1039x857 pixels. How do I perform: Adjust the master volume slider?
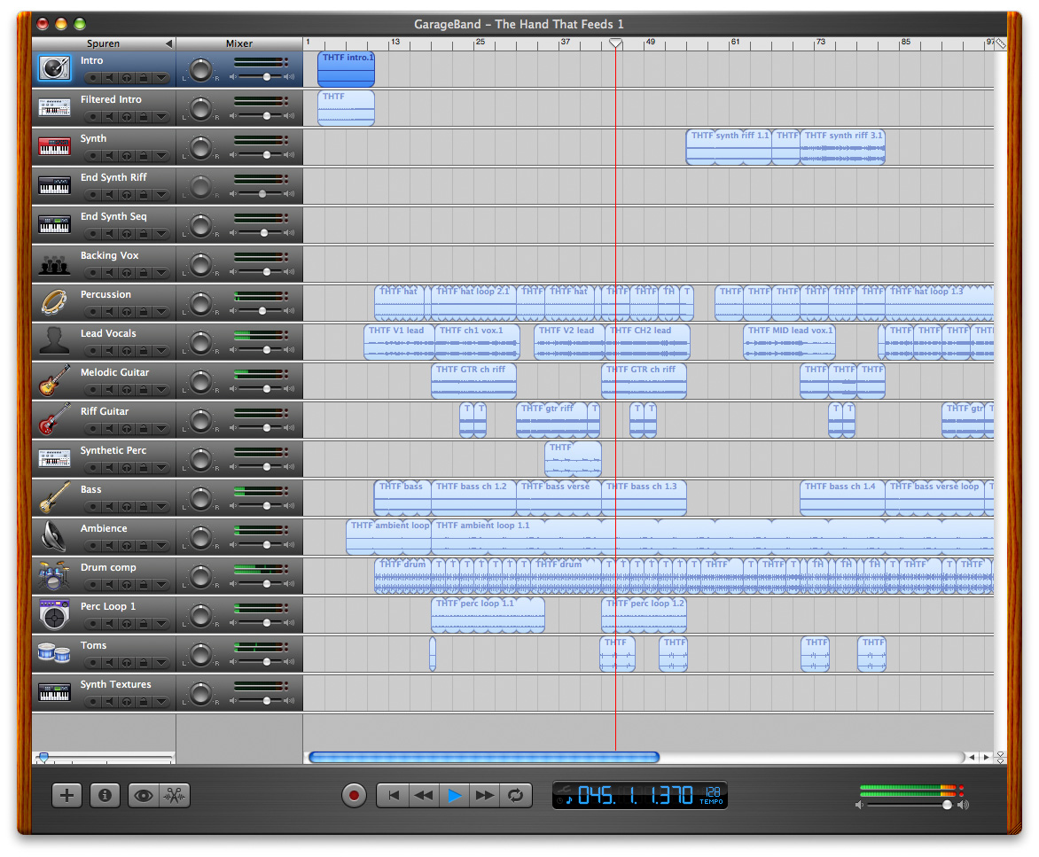pos(948,805)
